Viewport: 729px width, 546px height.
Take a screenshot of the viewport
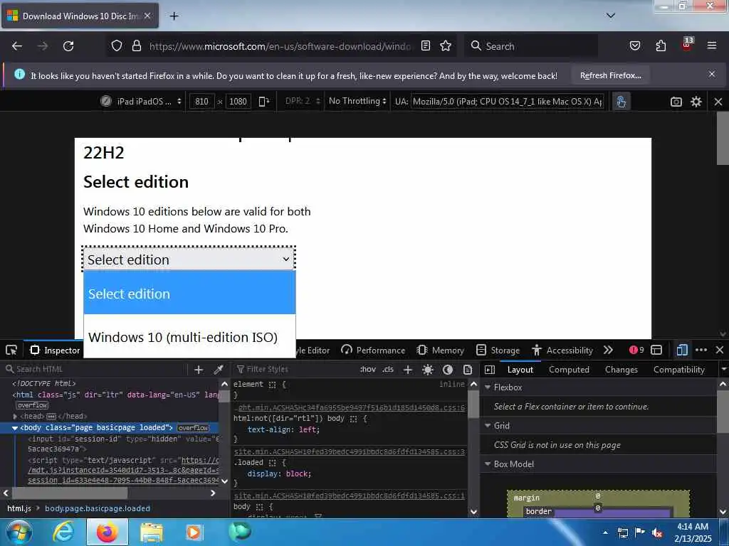[676, 102]
